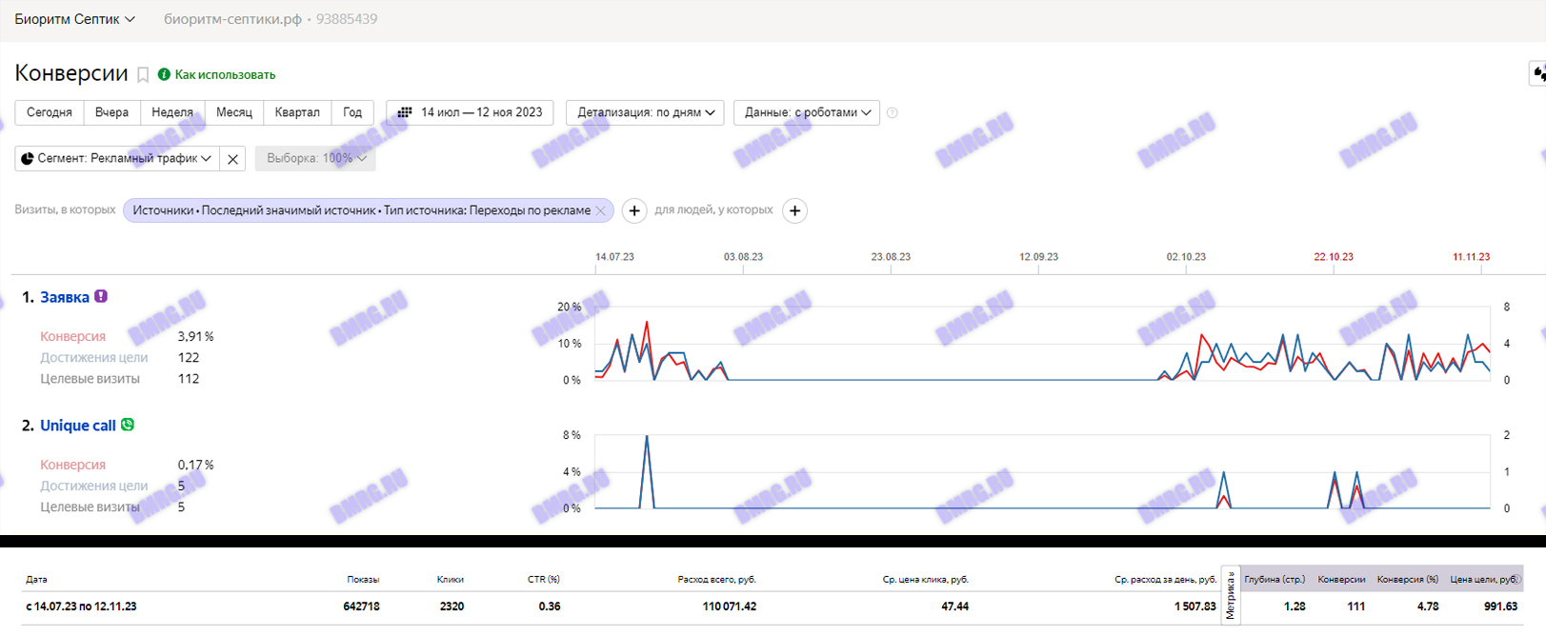Select the Сегодня period tab
The width and height of the screenshot is (1546, 636).
pos(50,112)
